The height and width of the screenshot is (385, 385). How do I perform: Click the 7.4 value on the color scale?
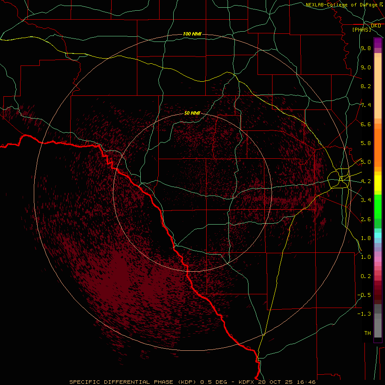pos(366,105)
